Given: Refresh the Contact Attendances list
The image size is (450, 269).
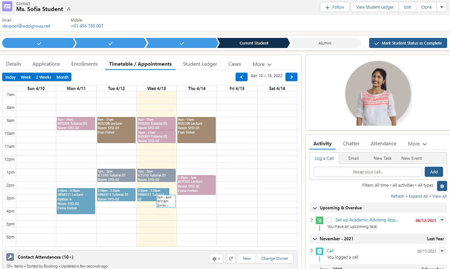Looking at the screenshot, I should tap(231, 258).
